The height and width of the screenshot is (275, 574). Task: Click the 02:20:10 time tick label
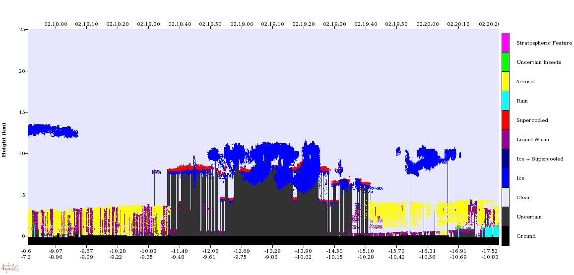[x=458, y=24]
